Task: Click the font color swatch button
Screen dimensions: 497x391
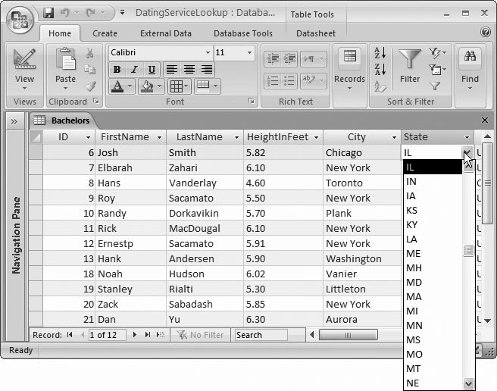Action: tap(117, 86)
